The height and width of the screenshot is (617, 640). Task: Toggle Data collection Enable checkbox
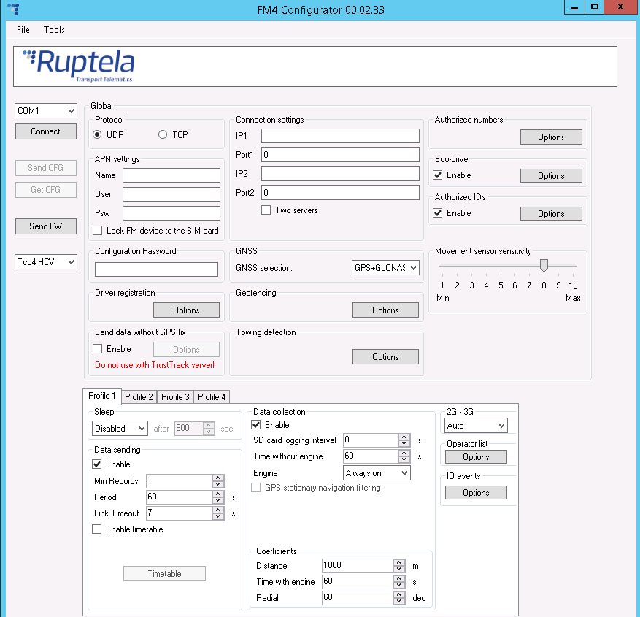point(256,425)
